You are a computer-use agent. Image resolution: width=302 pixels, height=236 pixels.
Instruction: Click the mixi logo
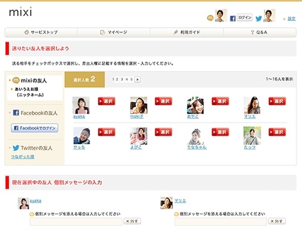(x=21, y=12)
